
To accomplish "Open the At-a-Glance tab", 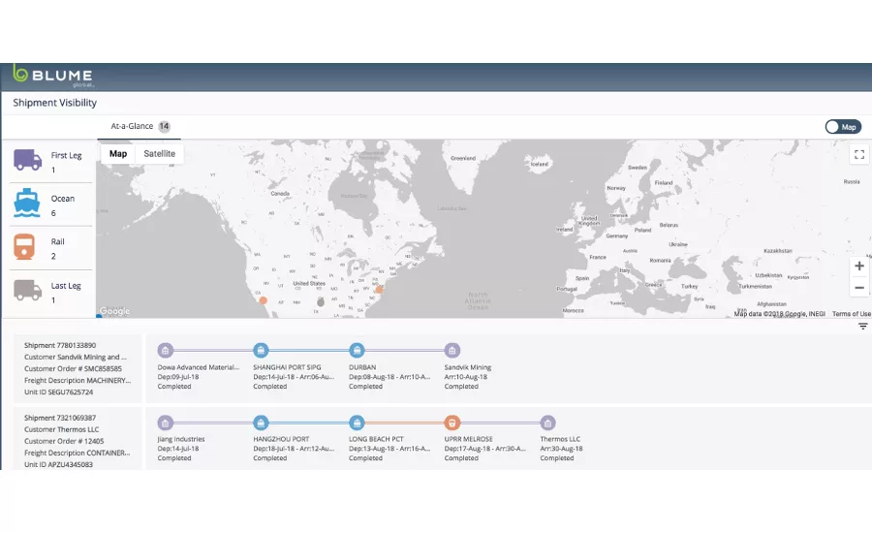I will (139, 126).
